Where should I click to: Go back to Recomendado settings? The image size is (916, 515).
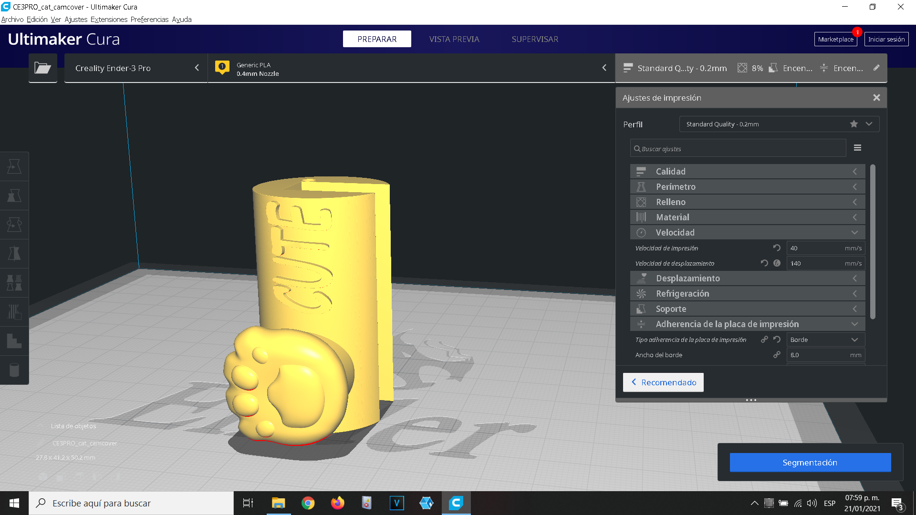663,382
